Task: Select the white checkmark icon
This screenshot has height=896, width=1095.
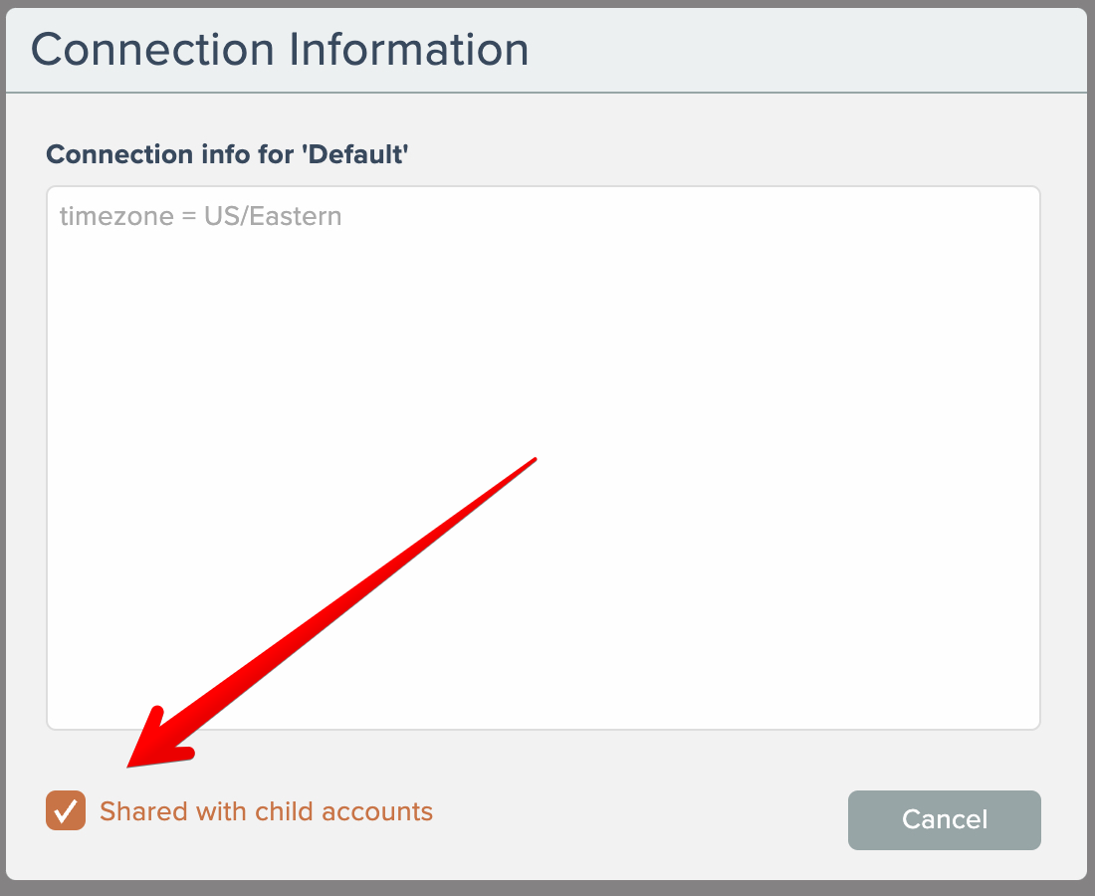Action: click(66, 811)
